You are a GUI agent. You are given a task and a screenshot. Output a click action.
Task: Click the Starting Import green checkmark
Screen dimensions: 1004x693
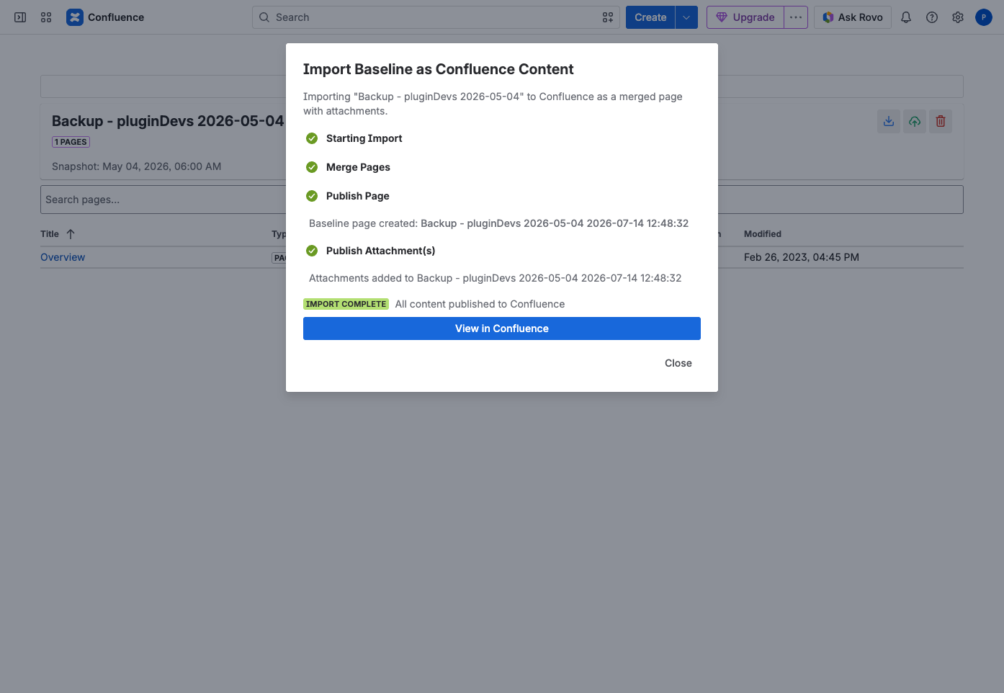click(x=312, y=138)
